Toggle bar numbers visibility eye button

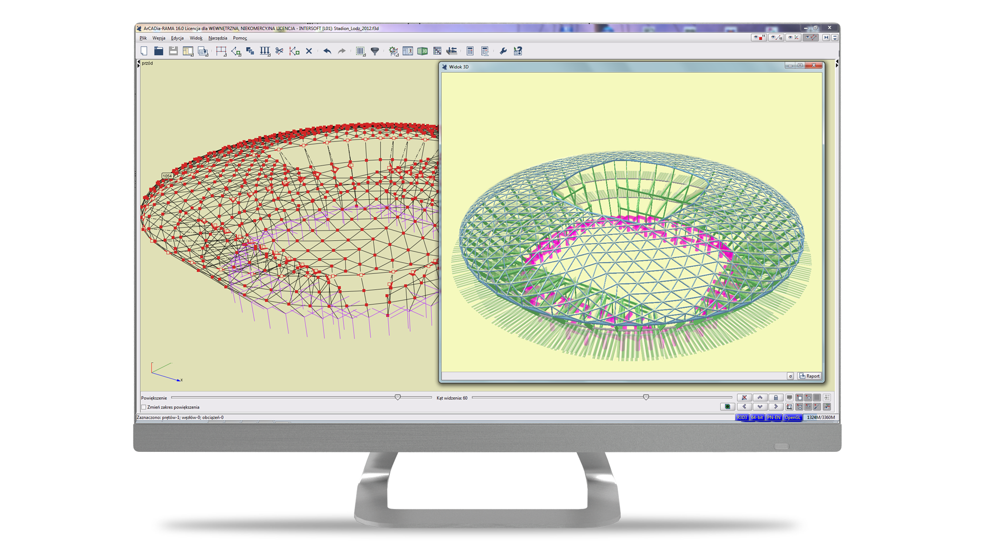[776, 38]
